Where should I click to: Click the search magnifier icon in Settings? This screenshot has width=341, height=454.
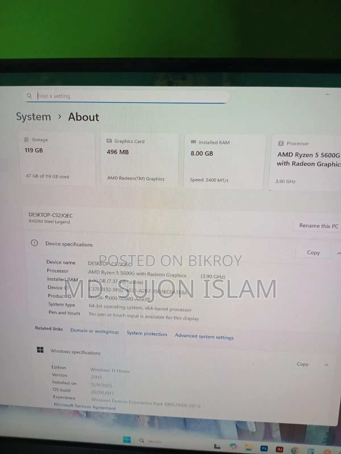coord(29,96)
